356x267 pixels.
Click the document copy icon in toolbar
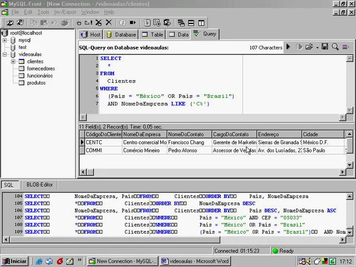pyautogui.click(x=147, y=22)
